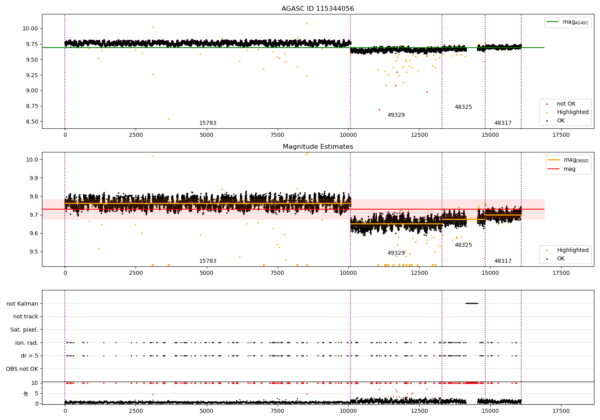Click the "AGASC ID 115344056" plot title

coord(318,9)
